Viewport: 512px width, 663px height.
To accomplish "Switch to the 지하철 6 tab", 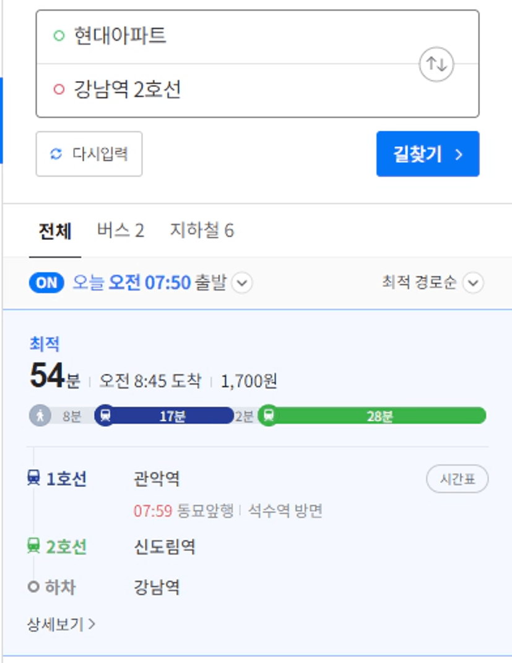I will click(x=202, y=231).
